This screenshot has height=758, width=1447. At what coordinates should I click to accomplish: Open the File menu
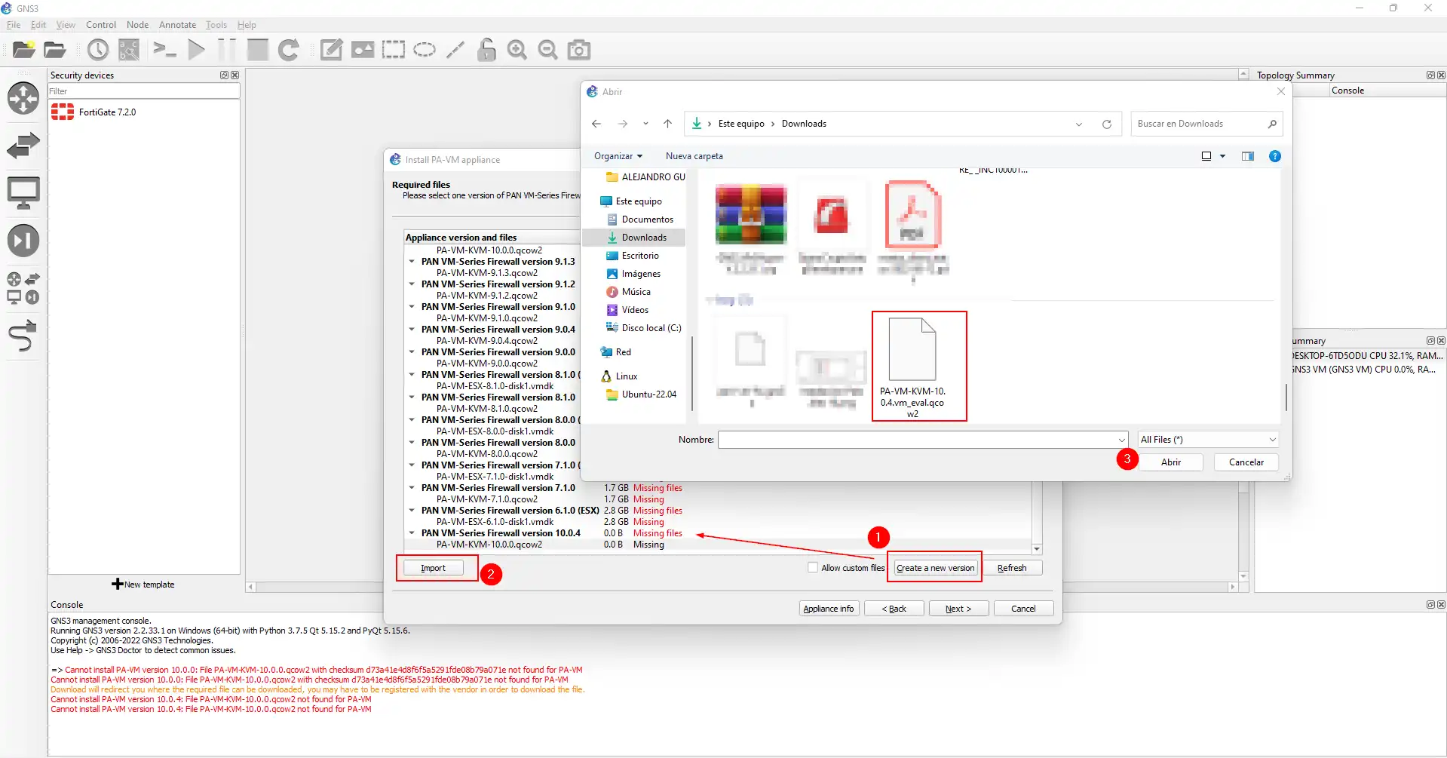(x=14, y=25)
